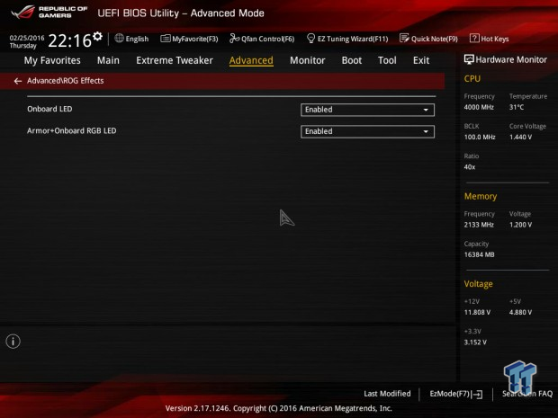
Task: Open Quick Note(F9)
Action: 428,39
